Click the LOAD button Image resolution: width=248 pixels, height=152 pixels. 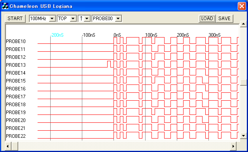click(x=207, y=19)
